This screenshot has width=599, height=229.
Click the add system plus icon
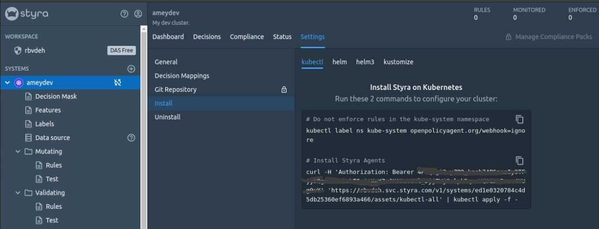[131, 69]
